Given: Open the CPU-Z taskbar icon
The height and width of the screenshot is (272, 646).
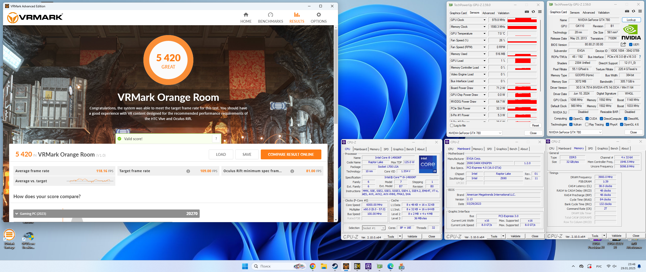Looking at the screenshot, I should pyautogui.click(x=368, y=266).
